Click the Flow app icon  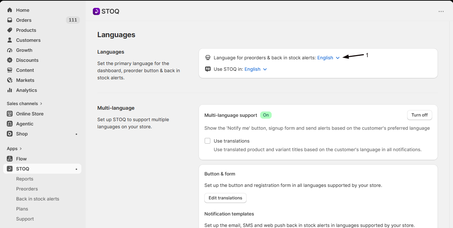[10, 159]
